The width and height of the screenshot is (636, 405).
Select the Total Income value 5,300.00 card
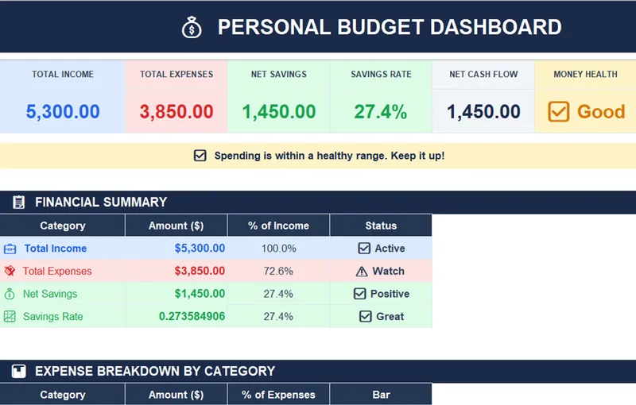pyautogui.click(x=63, y=112)
